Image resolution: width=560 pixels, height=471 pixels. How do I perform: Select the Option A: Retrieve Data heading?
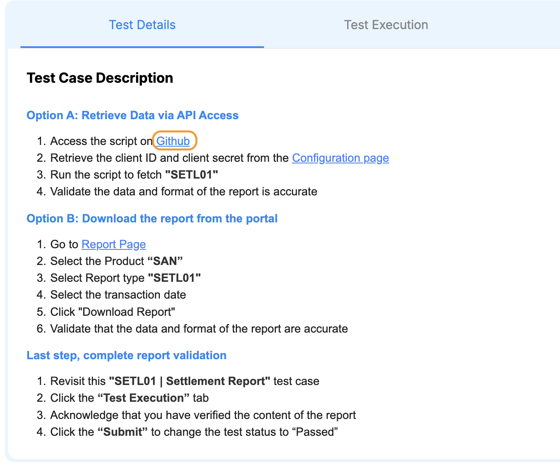click(132, 115)
